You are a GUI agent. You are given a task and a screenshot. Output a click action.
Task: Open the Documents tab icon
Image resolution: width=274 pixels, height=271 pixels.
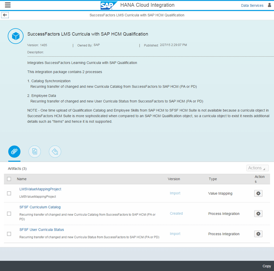tap(35, 151)
